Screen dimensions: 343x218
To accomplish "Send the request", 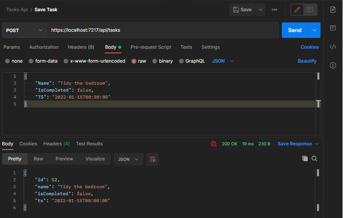I will coord(295,30).
